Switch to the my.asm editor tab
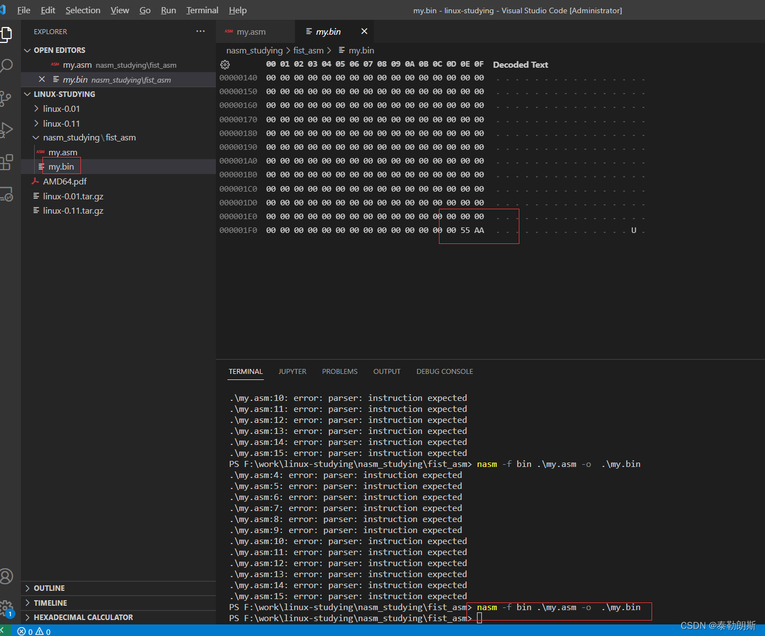The height and width of the screenshot is (636, 765). click(256, 31)
